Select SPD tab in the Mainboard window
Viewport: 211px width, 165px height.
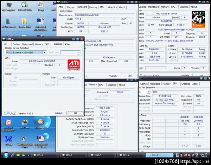(102, 7)
